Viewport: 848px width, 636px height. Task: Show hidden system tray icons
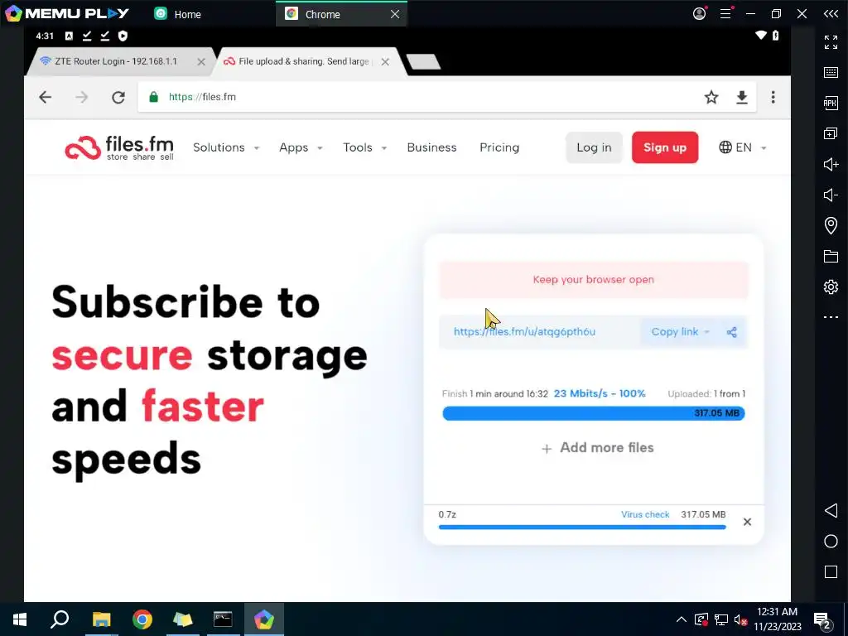point(682,619)
